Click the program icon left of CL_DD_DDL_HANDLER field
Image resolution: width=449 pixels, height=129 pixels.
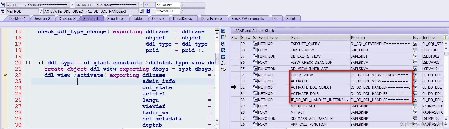3,5
